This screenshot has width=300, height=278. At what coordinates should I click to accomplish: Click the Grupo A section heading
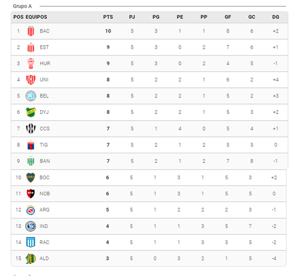coord(22,6)
